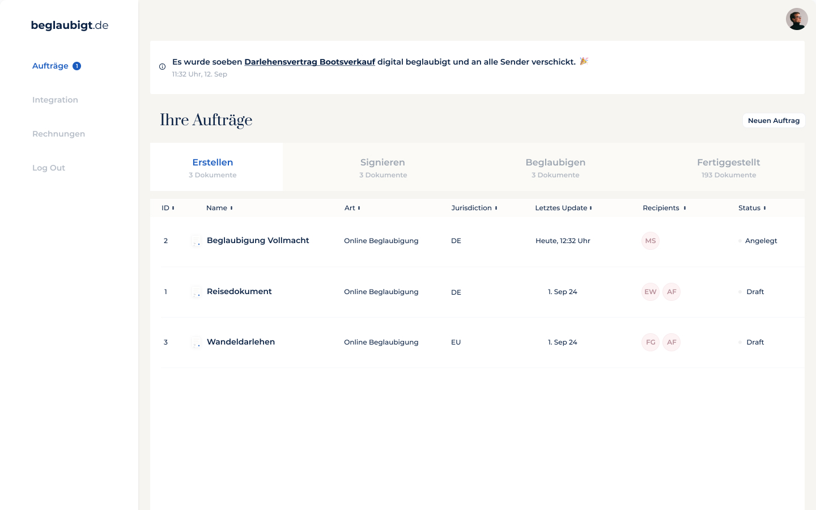
Task: Click document icon beside Wandeldarlehen
Action: pos(196,343)
